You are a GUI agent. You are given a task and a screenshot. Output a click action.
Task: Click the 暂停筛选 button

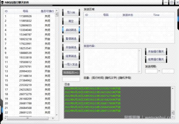[x=71, y=38]
